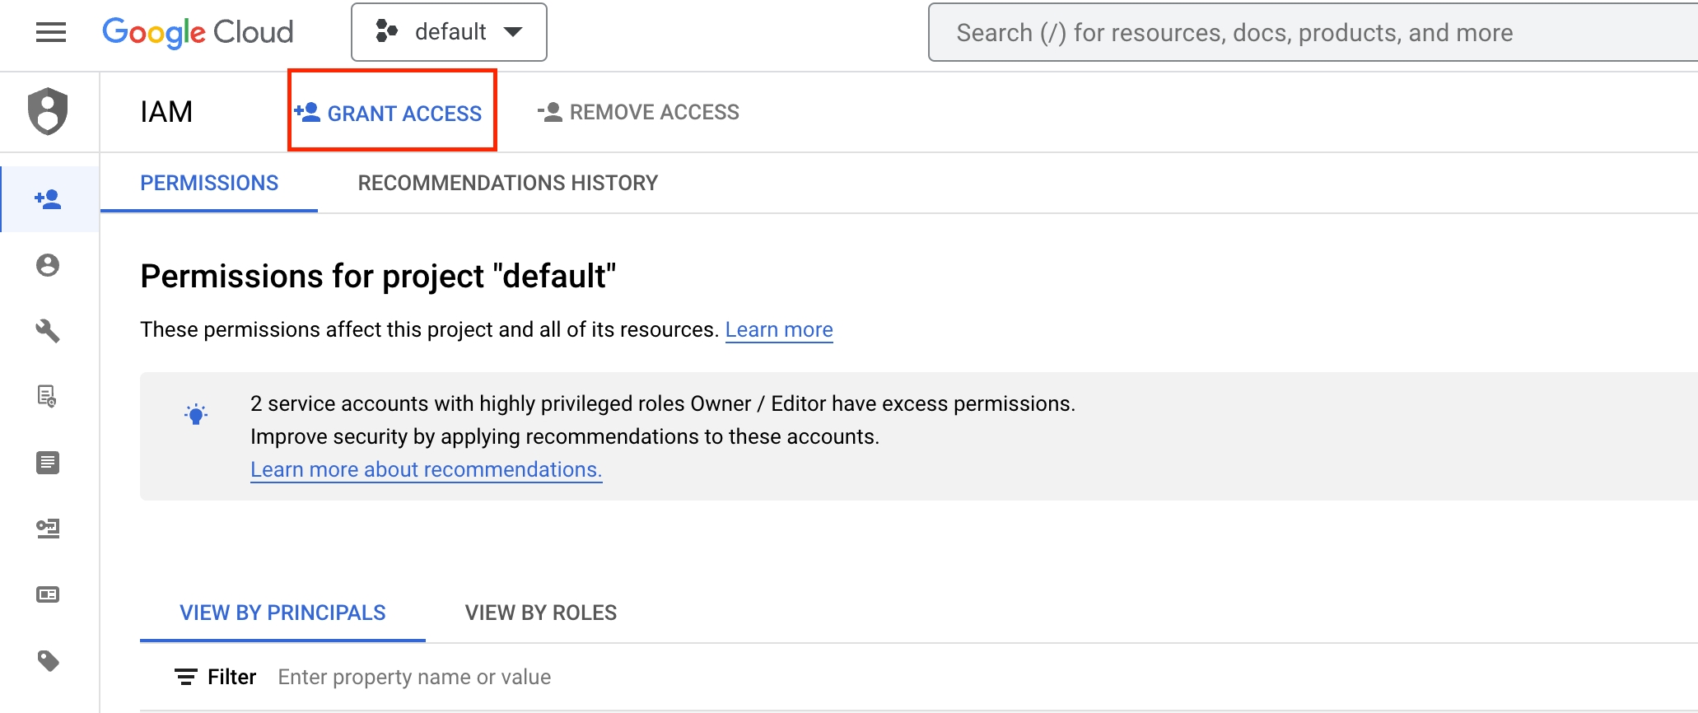Switch to Recommendations History tab
Image resolution: width=1698 pixels, height=713 pixels.
coord(507,183)
